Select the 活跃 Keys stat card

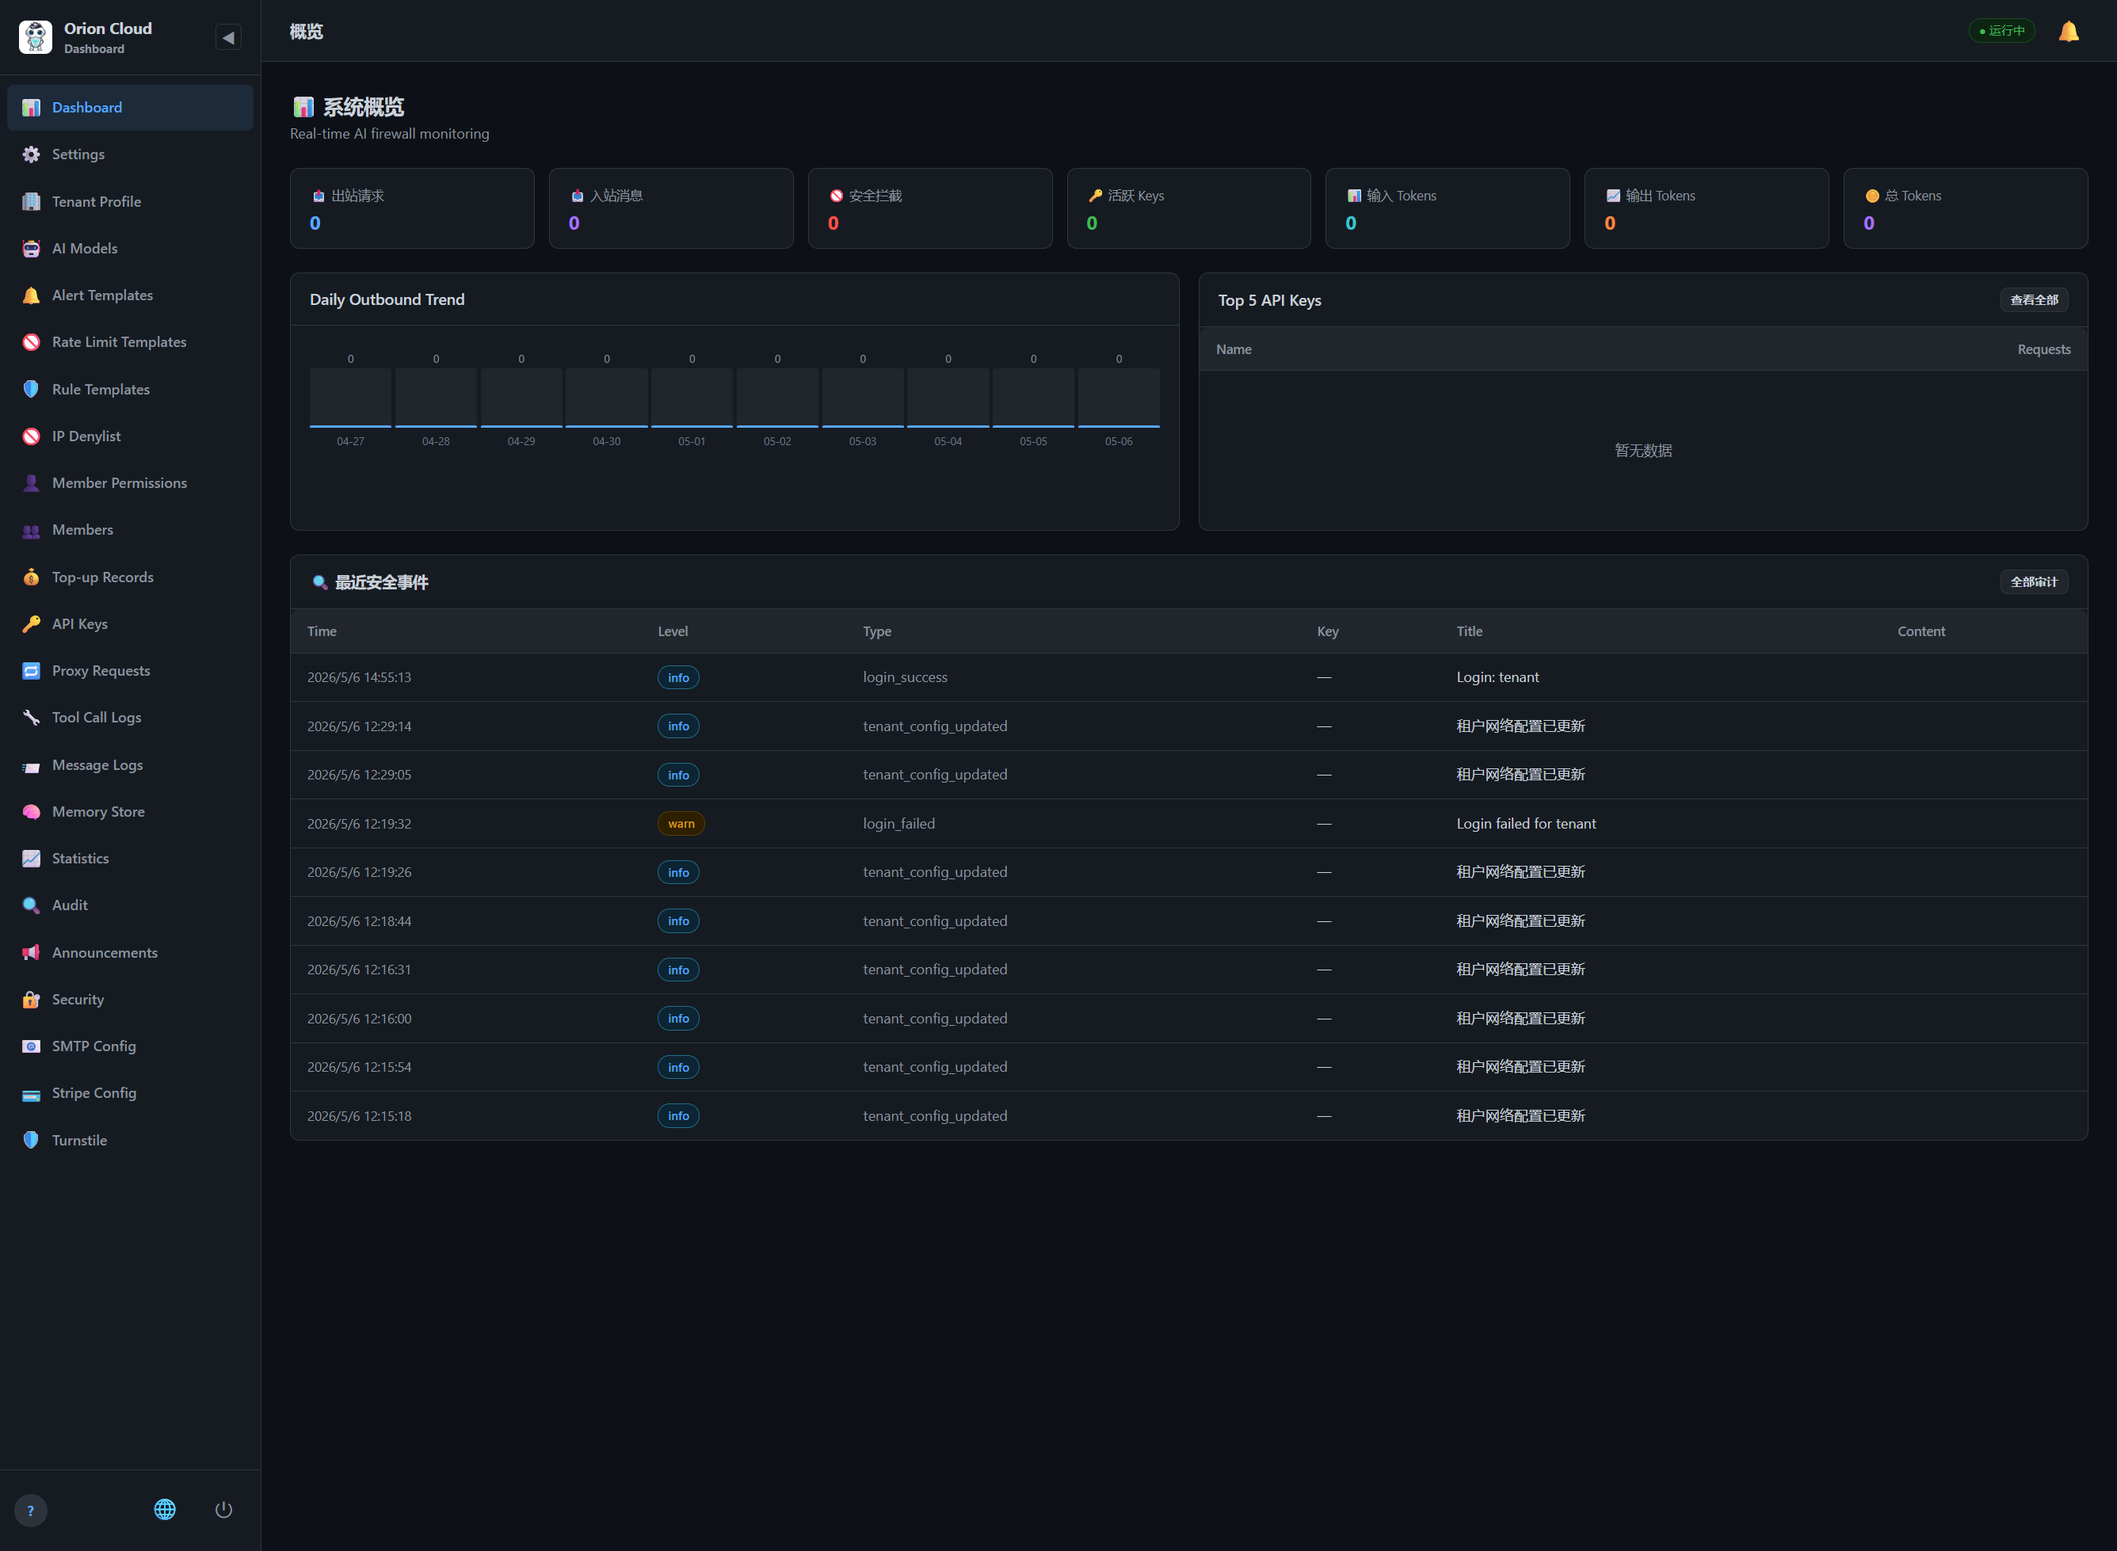[x=1188, y=208]
